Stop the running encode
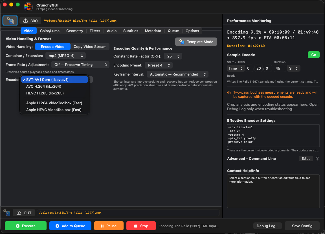Screen dimensions: 325x234 (x=141, y=226)
